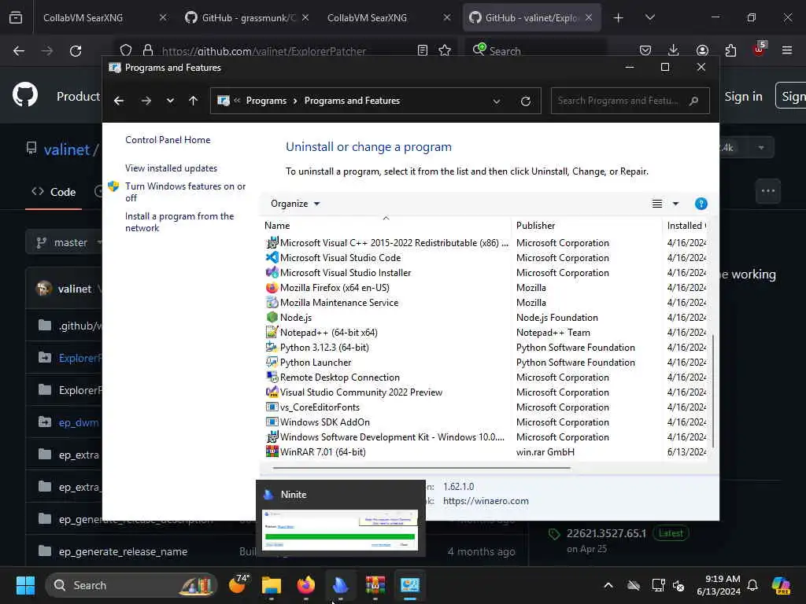
Task: Switch to first CollabVM SearXNG browser tab
Action: [83, 17]
